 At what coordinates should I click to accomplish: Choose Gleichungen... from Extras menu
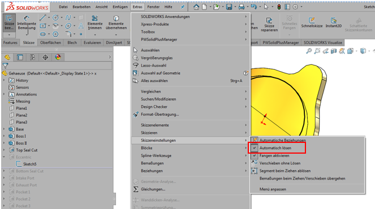tap(153, 189)
